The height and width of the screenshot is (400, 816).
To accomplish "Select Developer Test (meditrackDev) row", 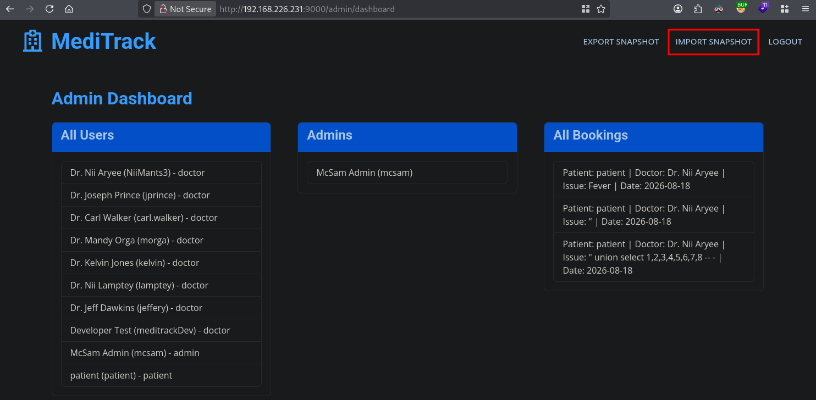I will coord(161,330).
